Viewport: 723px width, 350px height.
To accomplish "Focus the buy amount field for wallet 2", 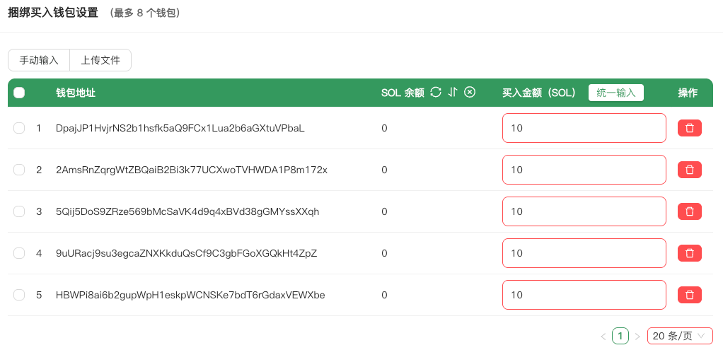I will 584,170.
